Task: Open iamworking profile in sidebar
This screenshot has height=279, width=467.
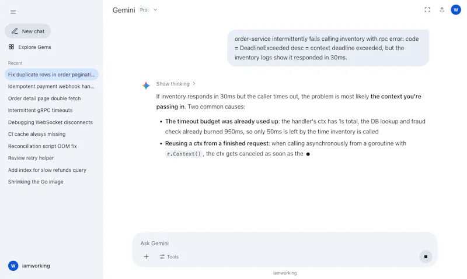Action: click(x=29, y=266)
